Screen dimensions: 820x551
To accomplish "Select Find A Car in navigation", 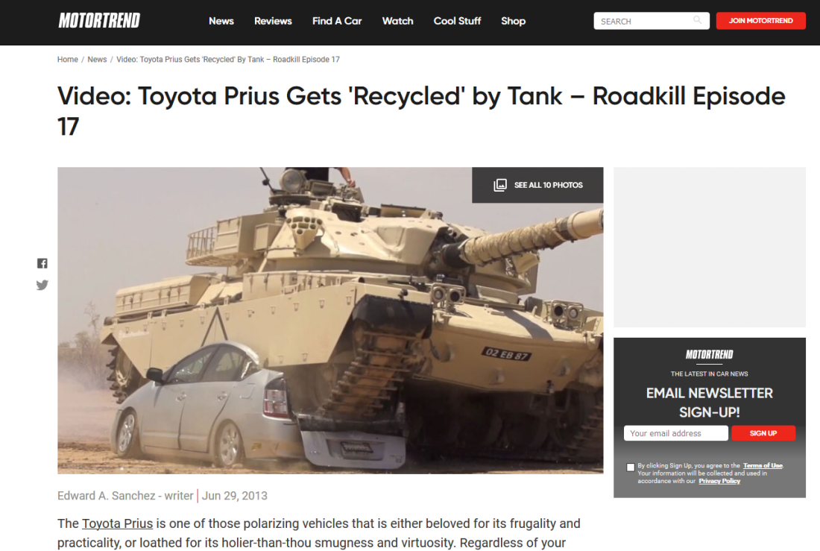I will coord(337,21).
